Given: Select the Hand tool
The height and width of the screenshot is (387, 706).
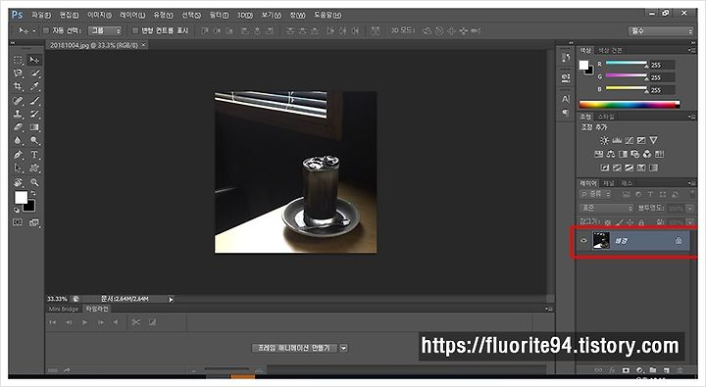Looking at the screenshot, I should click(18, 182).
